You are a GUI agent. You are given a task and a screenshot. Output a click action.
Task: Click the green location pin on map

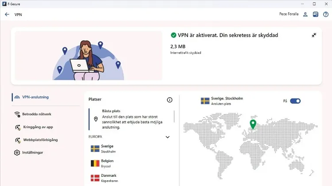pos(253,124)
